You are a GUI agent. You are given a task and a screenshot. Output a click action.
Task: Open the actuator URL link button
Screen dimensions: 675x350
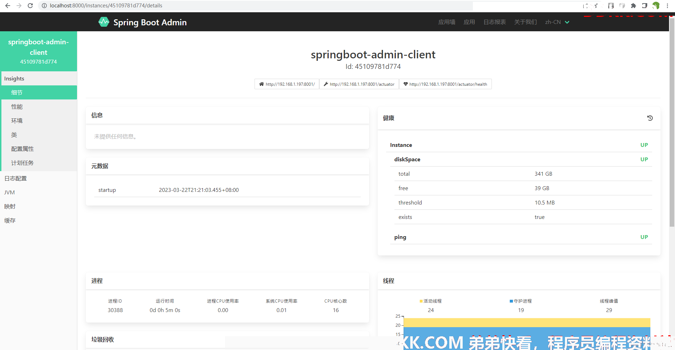tap(359, 84)
